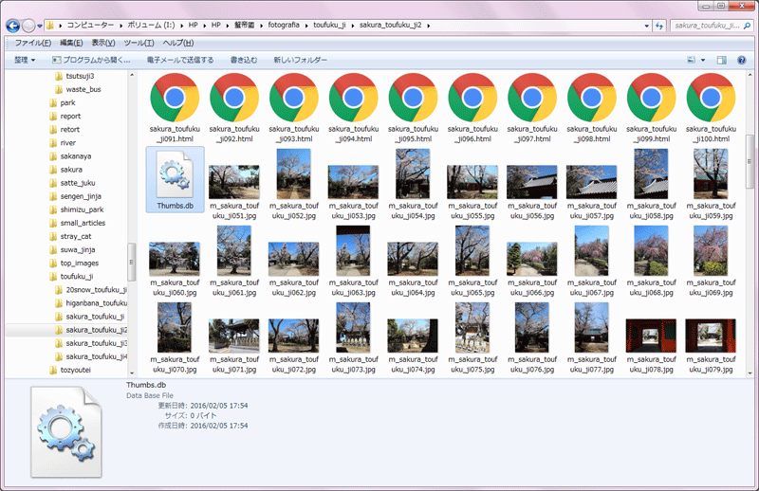
Task: Click the Forward navigation arrow
Action: pos(28,26)
